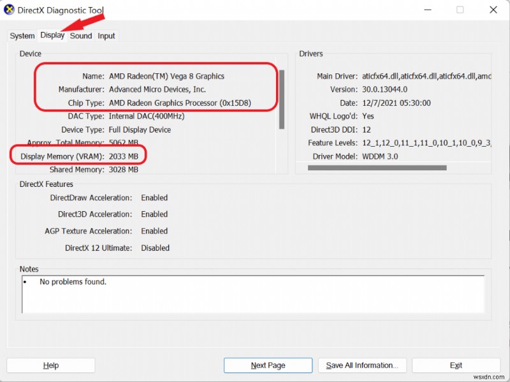Click 'No problems found.' note text
This screenshot has width=510, height=382.
[73, 282]
